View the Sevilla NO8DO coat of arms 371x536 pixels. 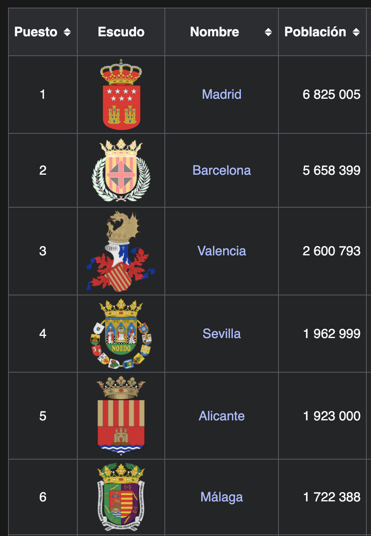point(121,333)
